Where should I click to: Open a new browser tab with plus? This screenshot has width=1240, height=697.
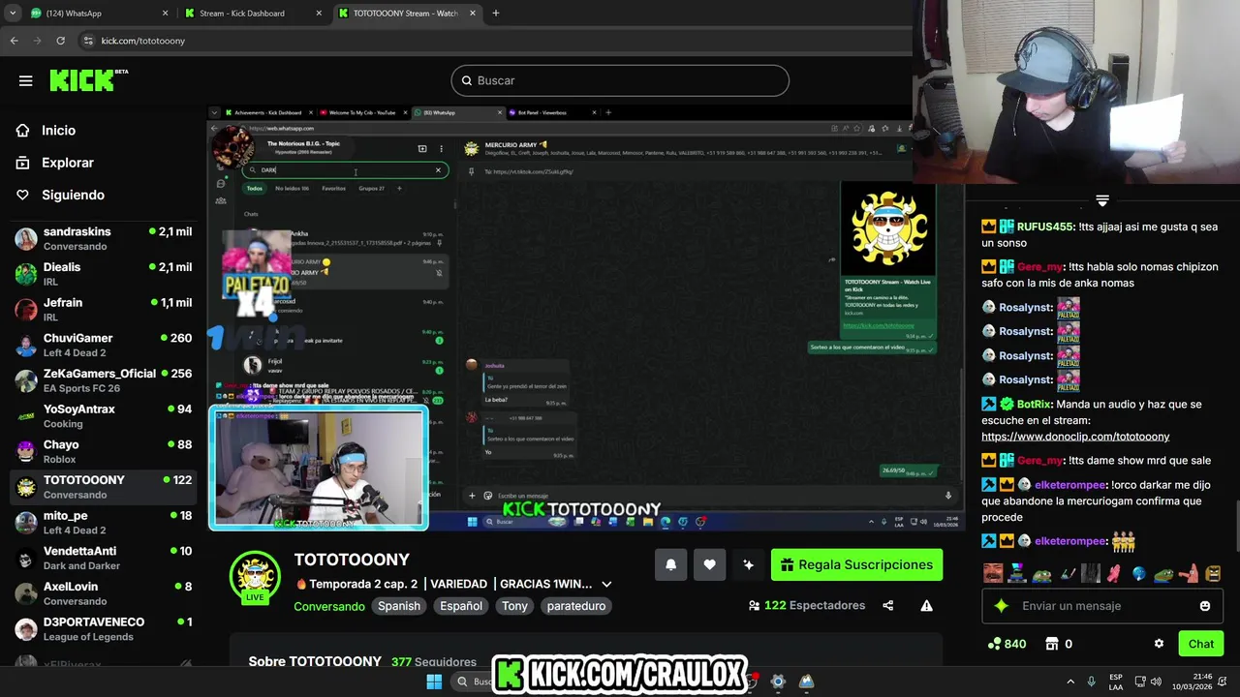tap(495, 14)
